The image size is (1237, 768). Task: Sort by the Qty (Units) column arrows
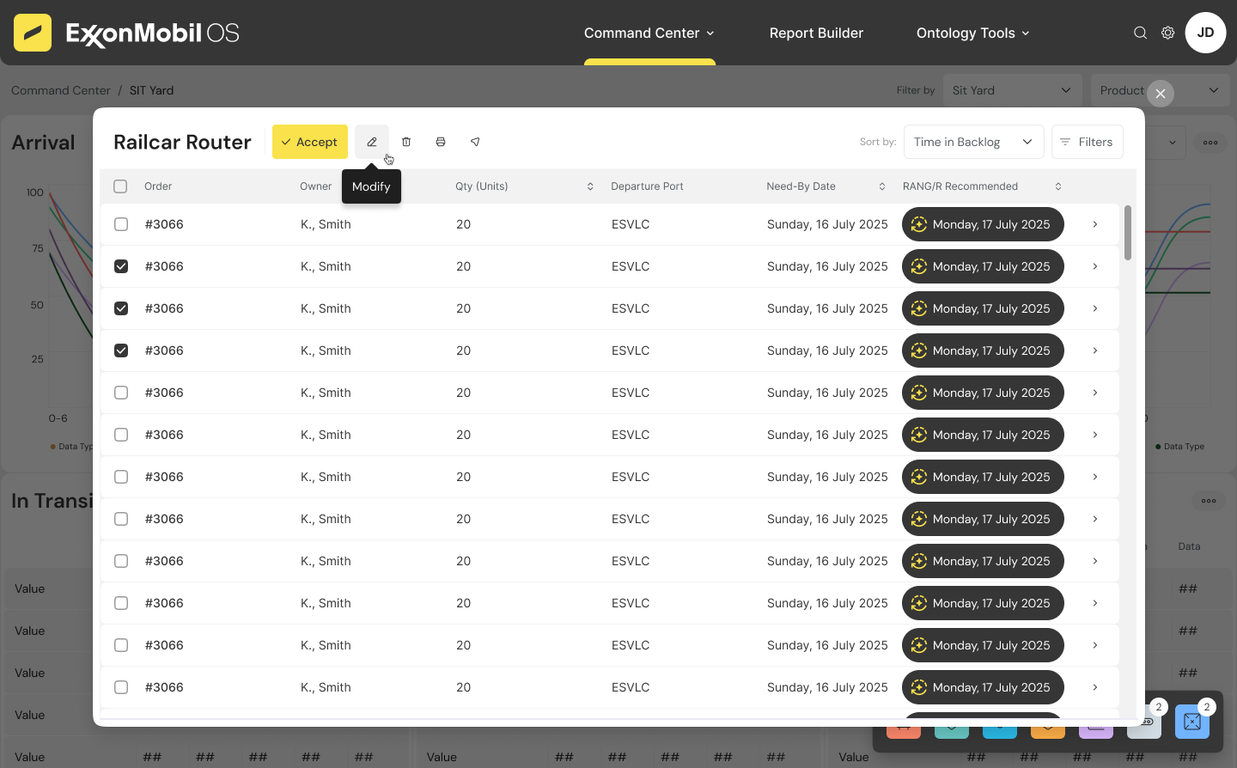click(590, 186)
